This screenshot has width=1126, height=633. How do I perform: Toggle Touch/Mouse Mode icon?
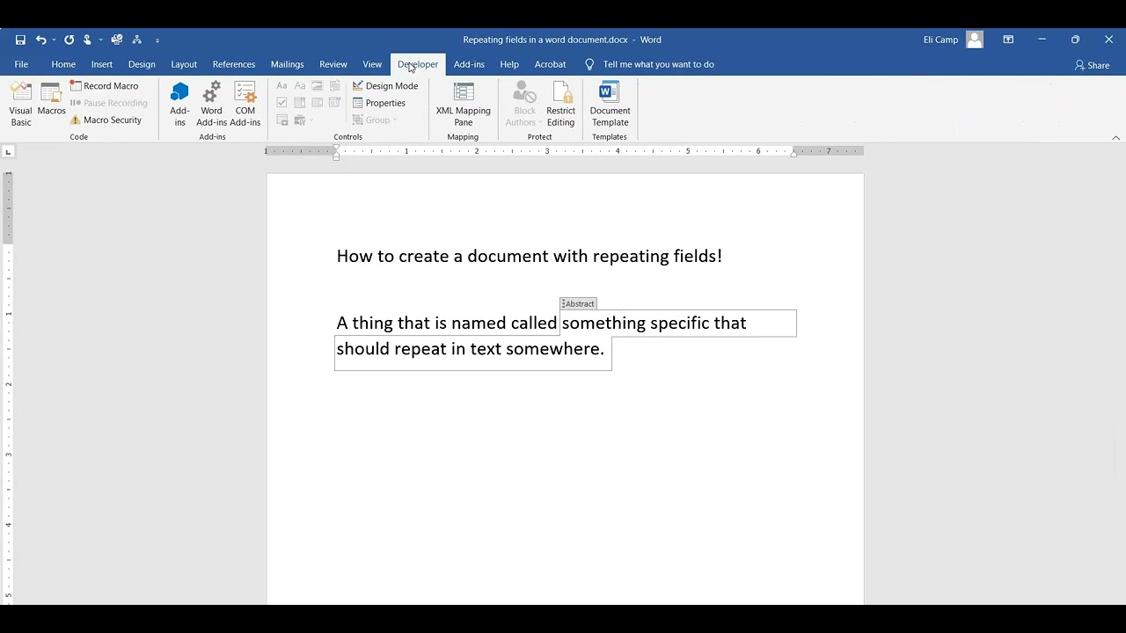click(x=87, y=40)
